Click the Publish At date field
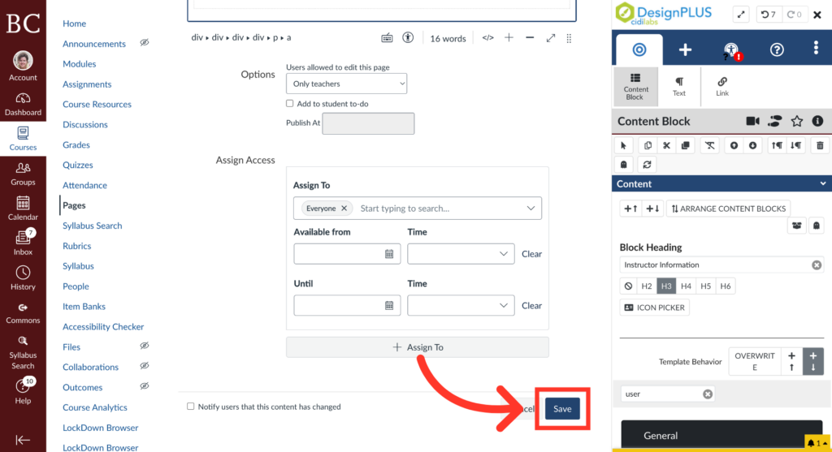 point(368,123)
